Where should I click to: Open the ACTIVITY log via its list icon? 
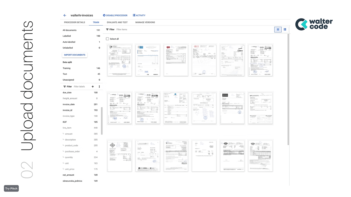(x=134, y=15)
